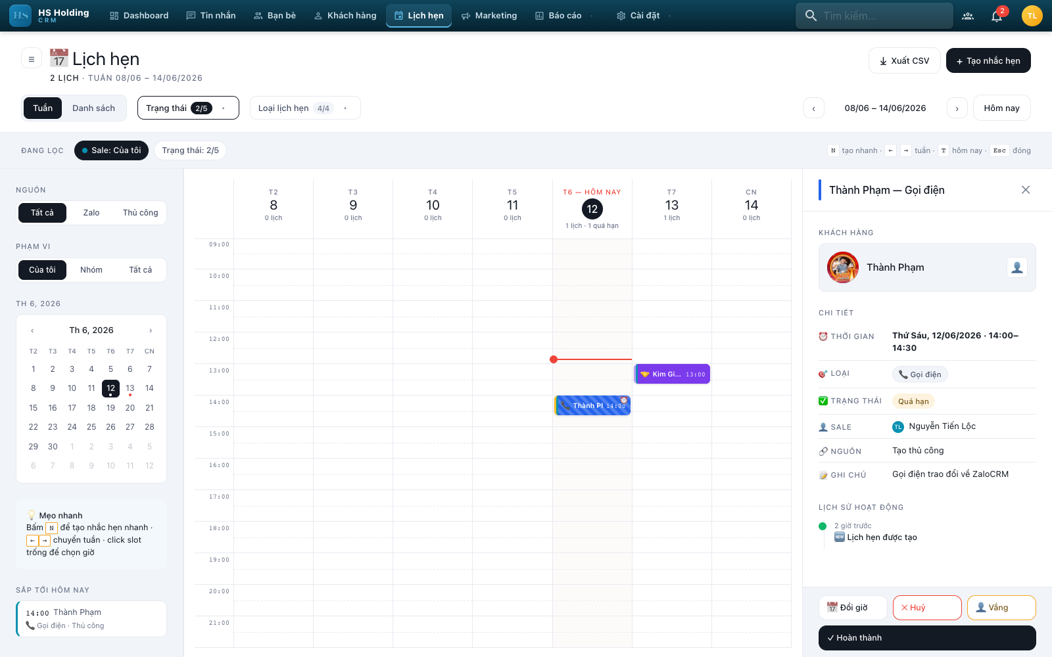This screenshot has width=1052, height=657.
Task: Click Gọi điện trao đổi về ZaloCRM note
Action: tap(950, 474)
